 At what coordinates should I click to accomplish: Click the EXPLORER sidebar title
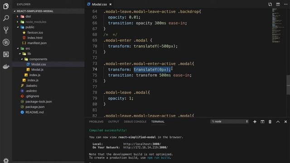pos(24,4)
